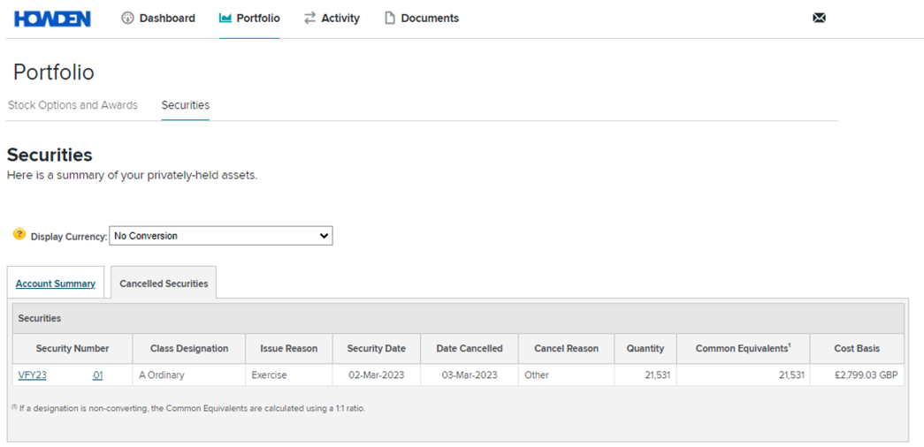Go to Activity via the arrows icon
Viewport: 924px width, 447px height.
pos(309,19)
